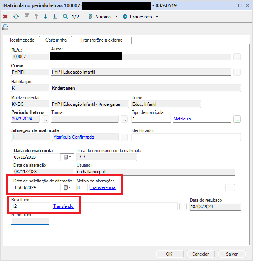Click the Salvar button
The width and height of the screenshot is (253, 261).
(x=232, y=254)
